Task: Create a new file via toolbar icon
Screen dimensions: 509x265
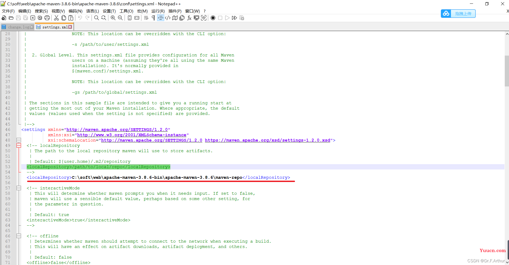Action: (x=4, y=18)
